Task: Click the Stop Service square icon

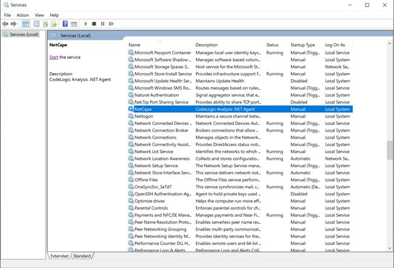Action: coord(94,24)
